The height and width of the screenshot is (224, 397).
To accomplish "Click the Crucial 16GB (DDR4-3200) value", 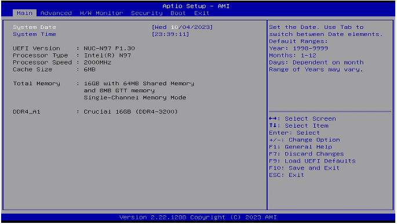I will (130, 112).
